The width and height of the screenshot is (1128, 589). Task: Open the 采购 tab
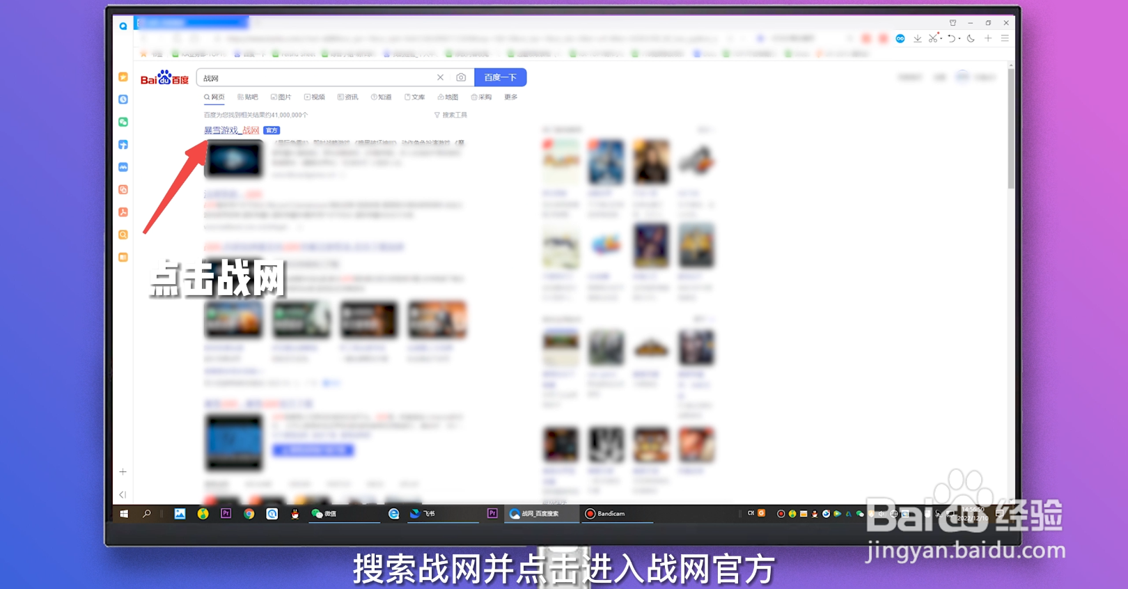coord(482,97)
